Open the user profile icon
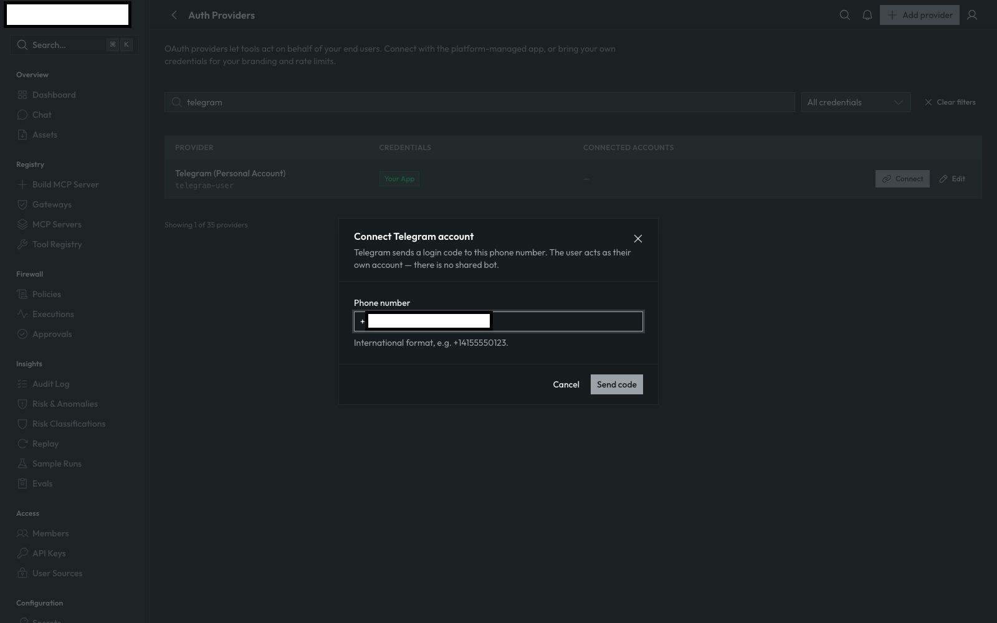The width and height of the screenshot is (997, 623). [x=971, y=15]
